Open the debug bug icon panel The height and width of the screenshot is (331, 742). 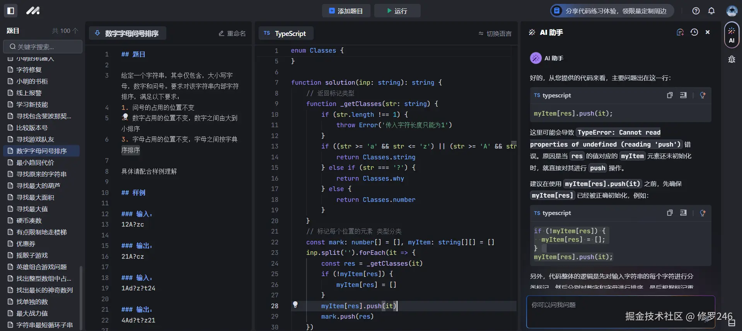tap(732, 59)
